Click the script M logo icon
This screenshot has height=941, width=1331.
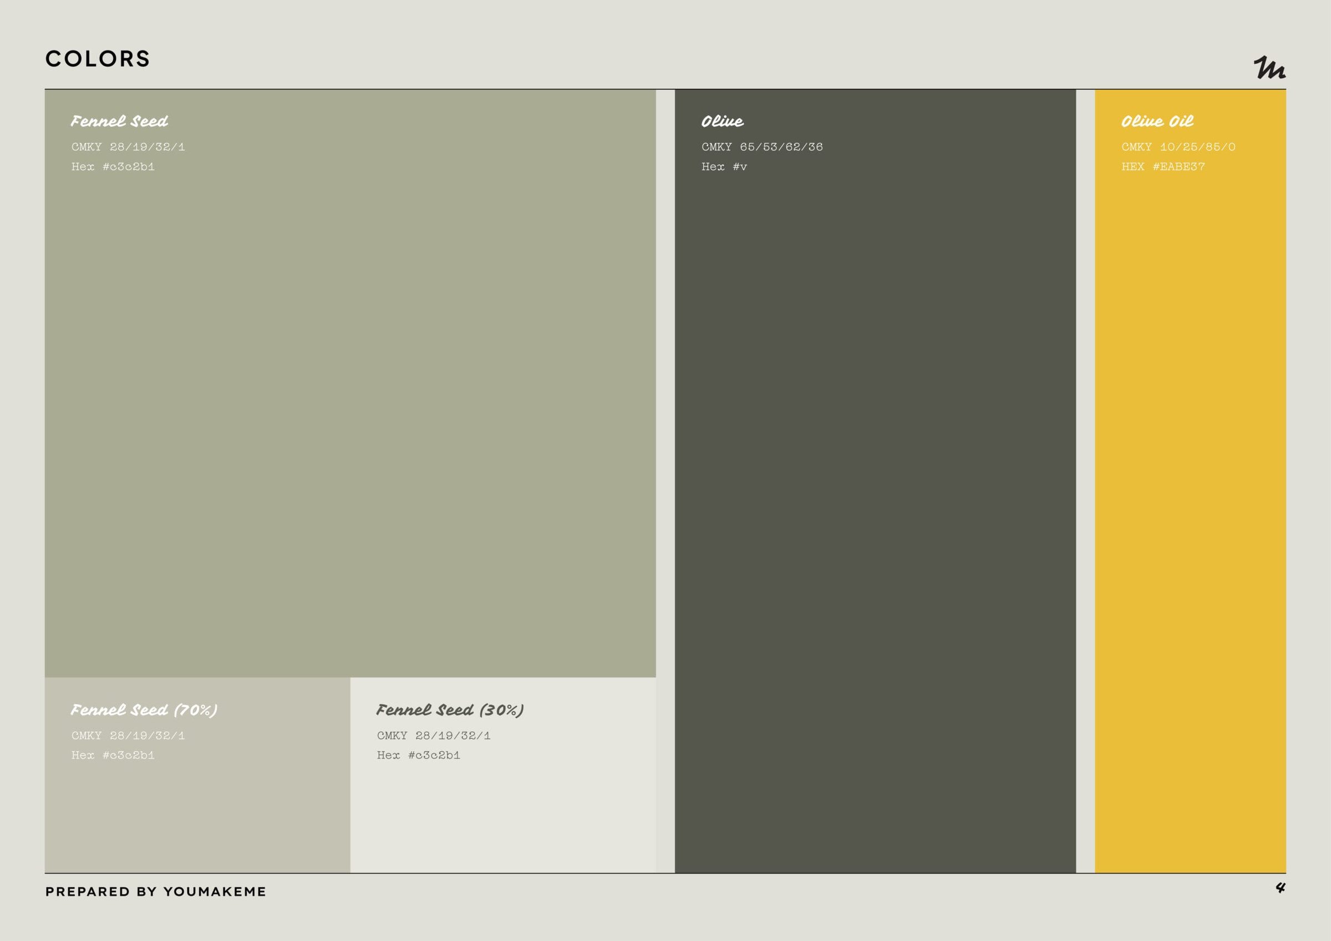pyautogui.click(x=1268, y=68)
